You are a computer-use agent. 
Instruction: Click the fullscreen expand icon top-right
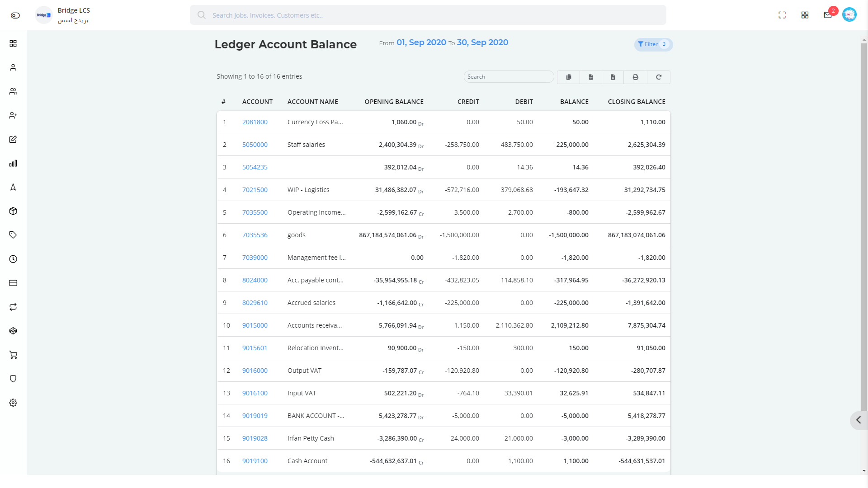pos(782,15)
